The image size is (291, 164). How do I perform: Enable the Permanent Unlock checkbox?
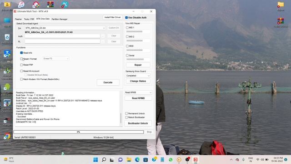click(126, 113)
